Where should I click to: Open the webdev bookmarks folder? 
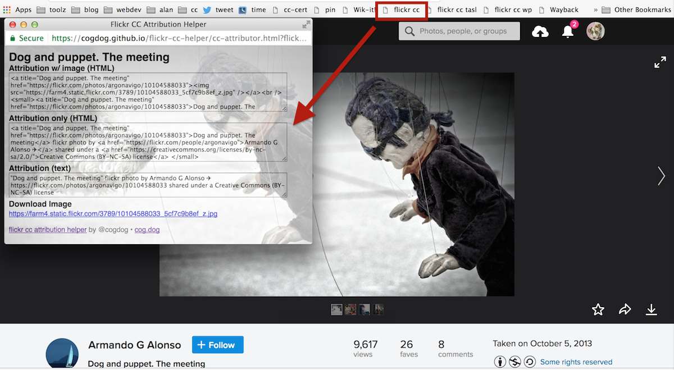(122, 10)
